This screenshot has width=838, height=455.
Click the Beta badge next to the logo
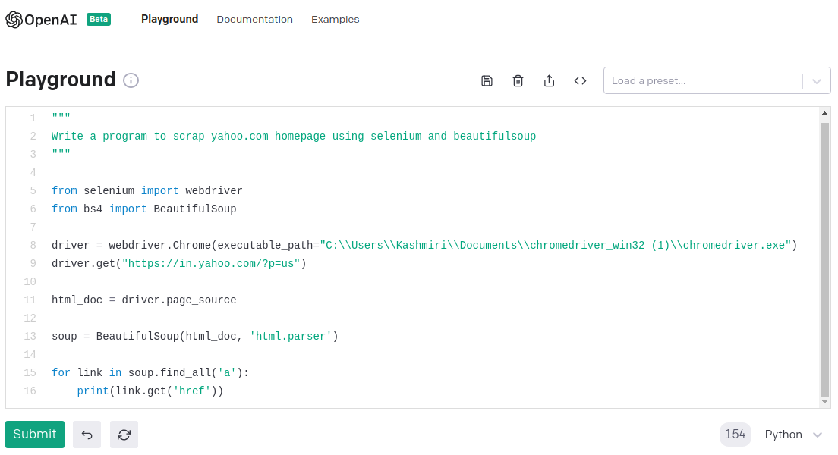[99, 20]
